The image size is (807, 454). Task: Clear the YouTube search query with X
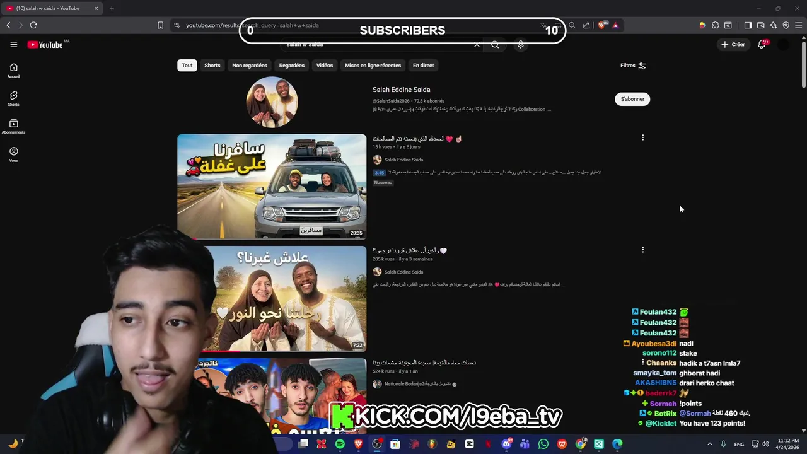click(477, 45)
